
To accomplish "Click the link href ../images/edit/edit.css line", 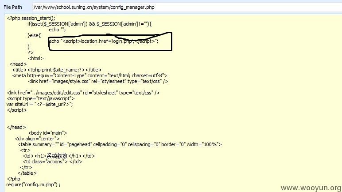I will (x=83, y=93).
